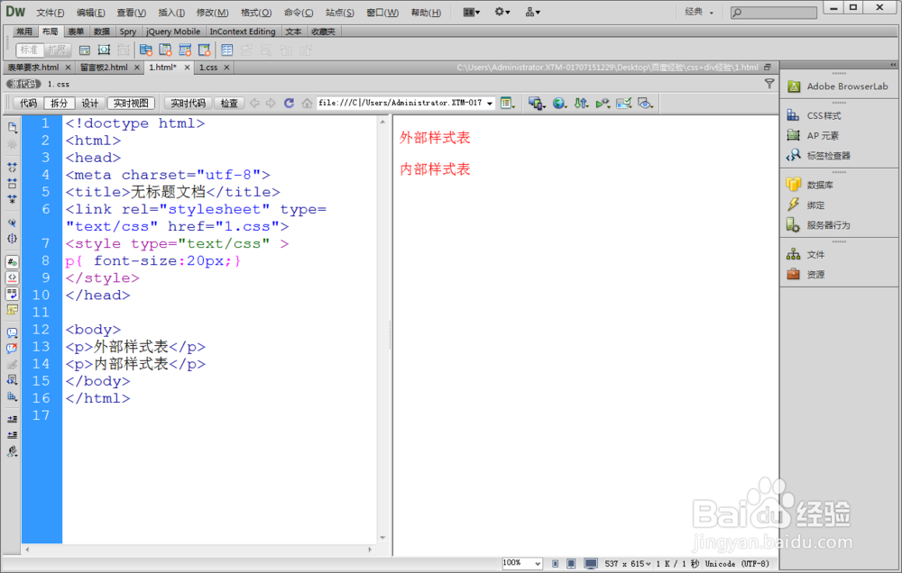
Task: Open 经典 workspace switcher dropdown
Action: 699,12
